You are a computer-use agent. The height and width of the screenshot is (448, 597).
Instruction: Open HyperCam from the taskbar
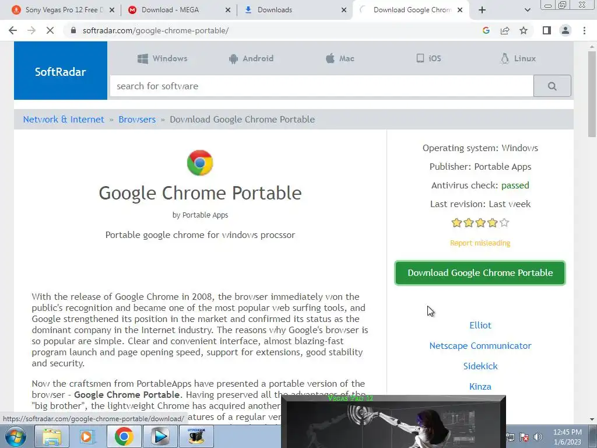[196, 436]
